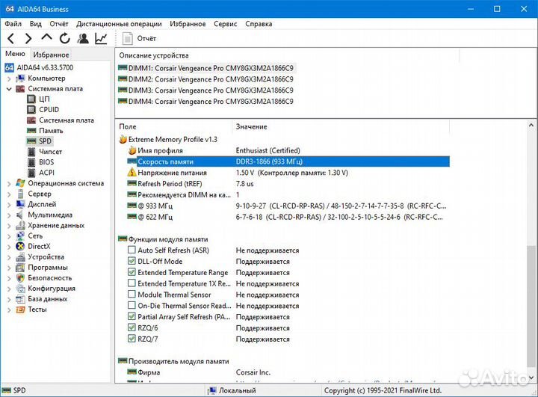Click the Значение column header
This screenshot has height=397, width=538.
(251, 126)
